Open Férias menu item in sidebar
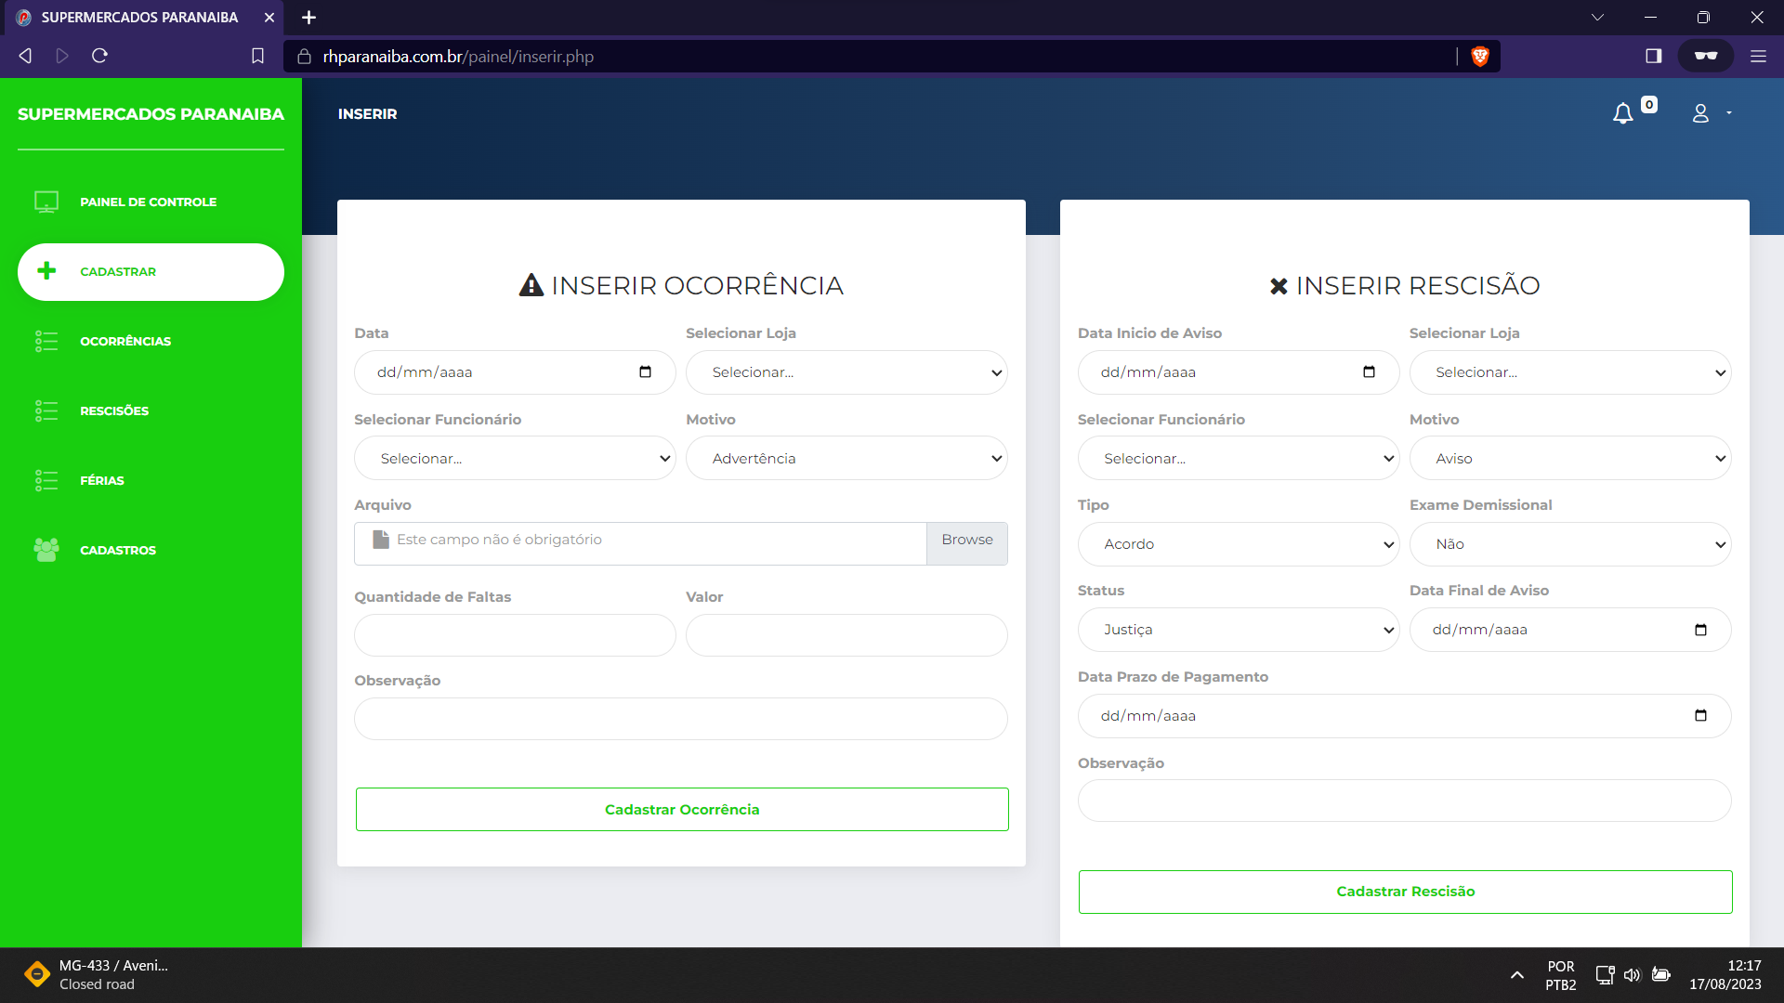 102,481
